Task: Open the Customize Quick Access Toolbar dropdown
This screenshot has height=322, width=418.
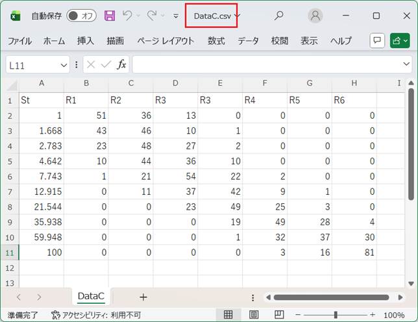Action: (175, 16)
